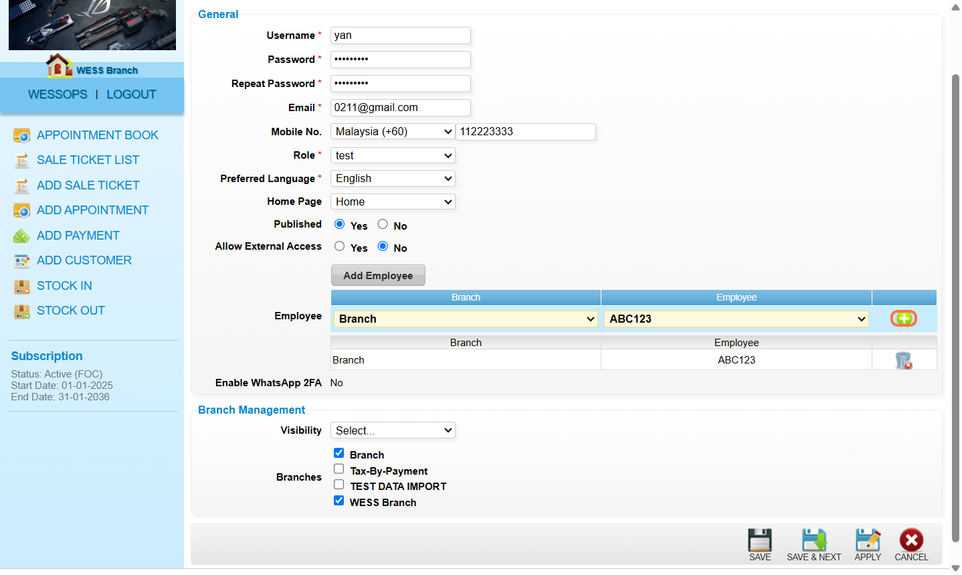Uncheck the WESS Branch checkbox
The width and height of the screenshot is (962, 575).
[x=339, y=501]
